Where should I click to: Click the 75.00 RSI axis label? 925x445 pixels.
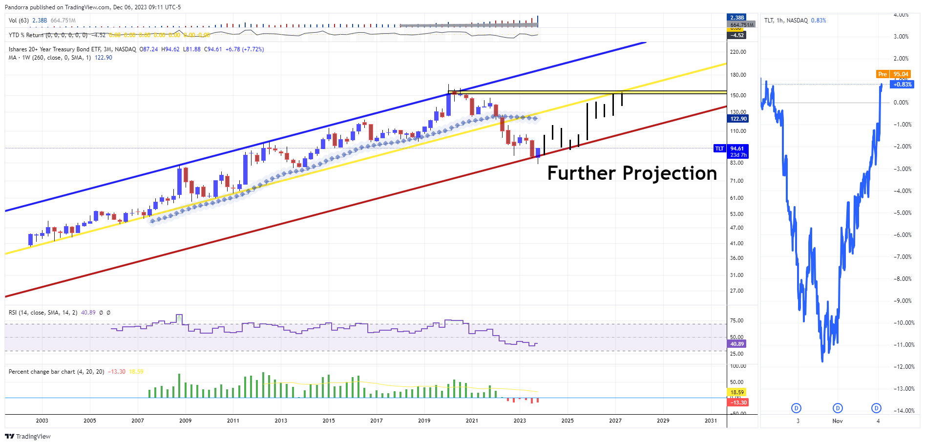click(x=736, y=320)
